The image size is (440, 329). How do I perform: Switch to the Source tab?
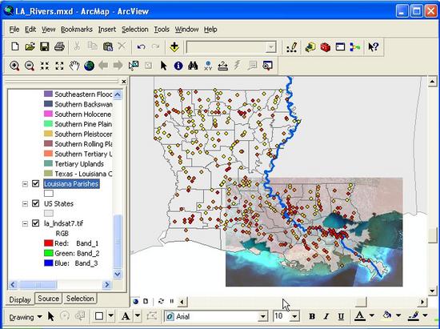click(x=49, y=299)
